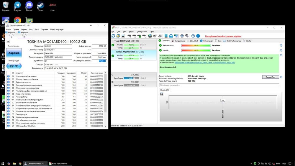Open Диск menu in CrystalDiskInfo
Image resolution: width=295 pixels, height=166 pixels.
pos(37,29)
